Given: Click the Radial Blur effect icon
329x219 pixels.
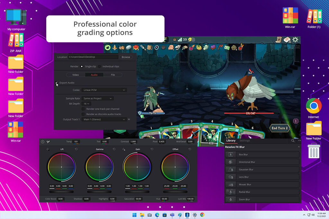Looking at the screenshot, I should pyautogui.click(x=231, y=192).
